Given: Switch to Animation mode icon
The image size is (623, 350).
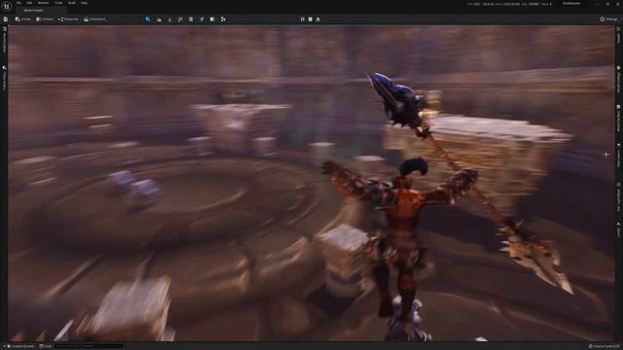Looking at the screenshot, I should (223, 19).
